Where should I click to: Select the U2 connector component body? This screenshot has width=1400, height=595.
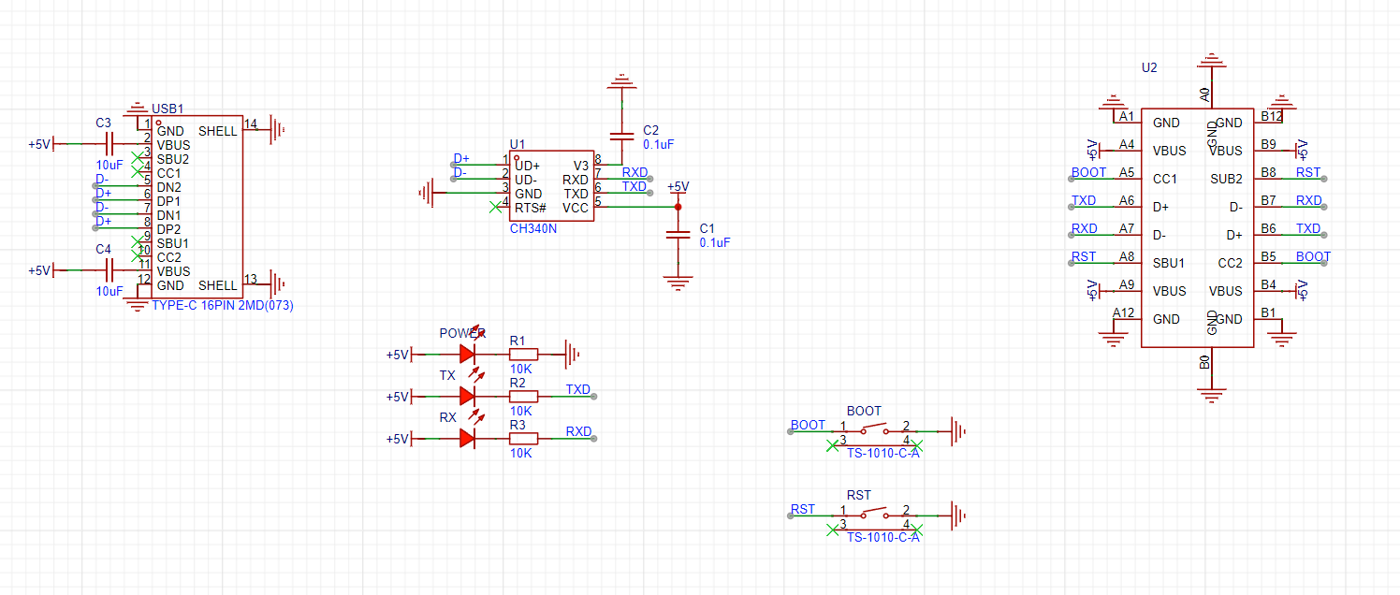(1197, 226)
